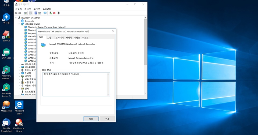The image size is (258, 135).
Task: Click the 취소 button
Action: [x=107, y=119]
